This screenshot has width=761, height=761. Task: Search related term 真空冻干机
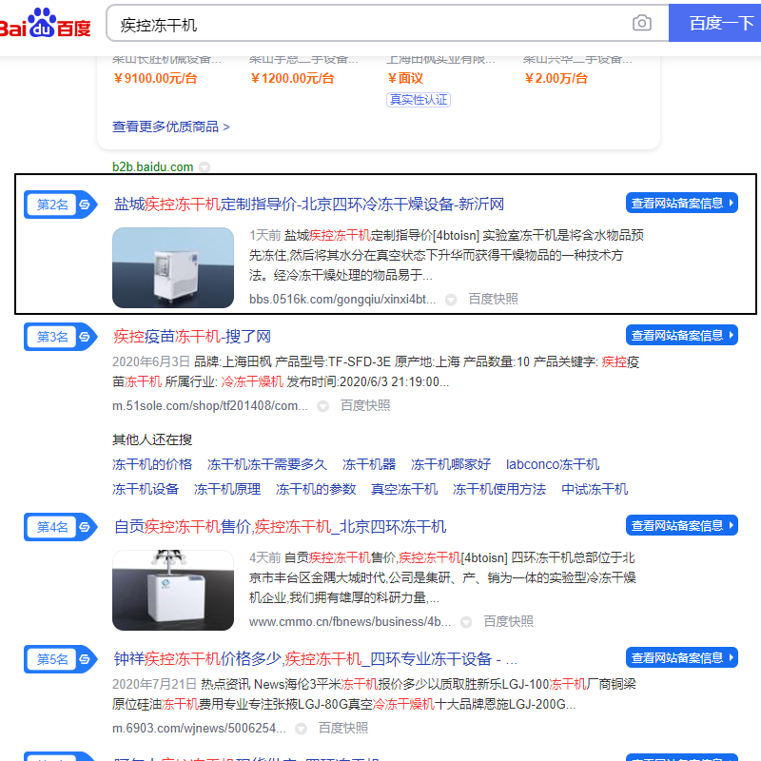404,489
